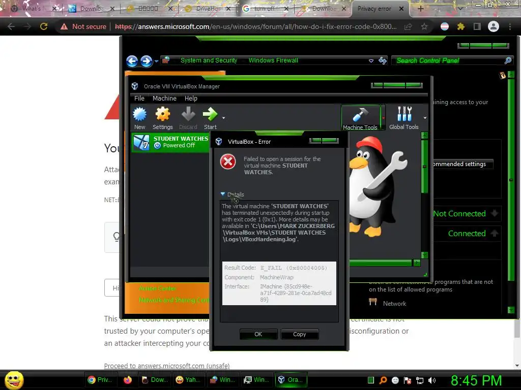Open the File menu in VirtualBox
This screenshot has height=390, width=521.
[x=139, y=99]
